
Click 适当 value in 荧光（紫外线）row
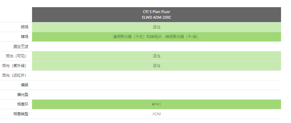[157, 66]
